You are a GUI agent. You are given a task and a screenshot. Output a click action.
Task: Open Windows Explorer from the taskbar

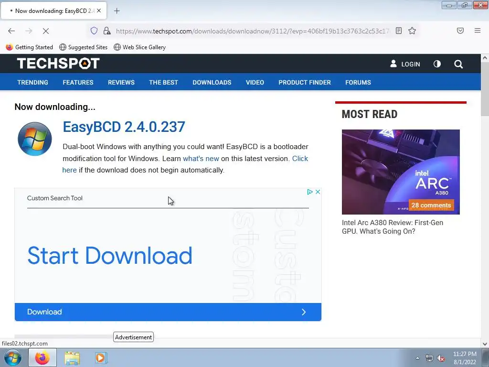(x=72, y=358)
